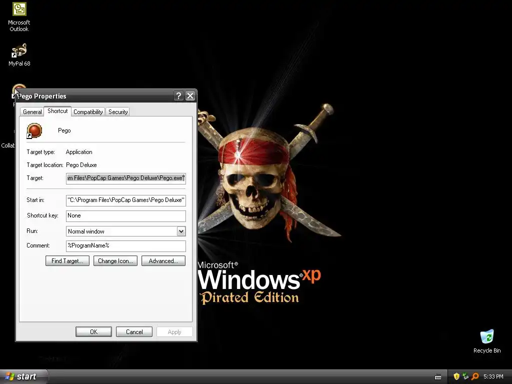Click the help question mark button in the title bar
Viewport: 512px width, 384px height.
click(178, 95)
